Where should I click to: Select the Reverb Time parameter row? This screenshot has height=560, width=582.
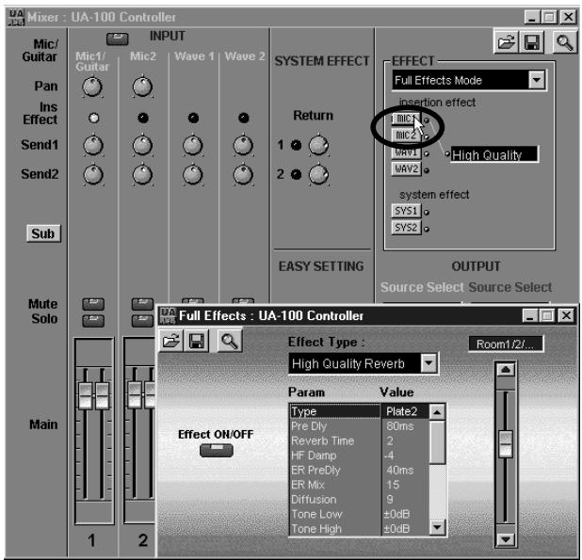click(x=360, y=440)
